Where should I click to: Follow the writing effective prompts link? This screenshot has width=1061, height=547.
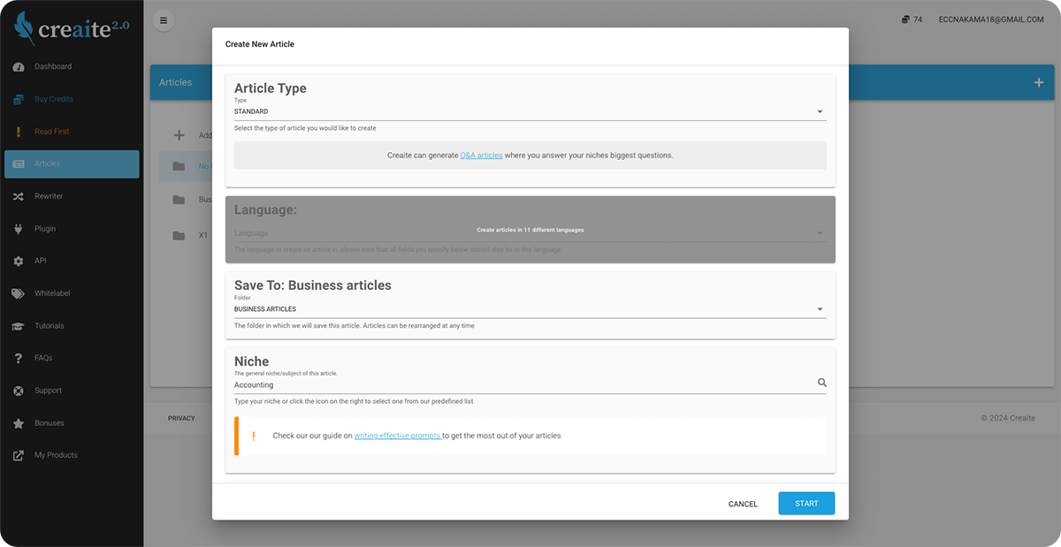pyautogui.click(x=397, y=436)
